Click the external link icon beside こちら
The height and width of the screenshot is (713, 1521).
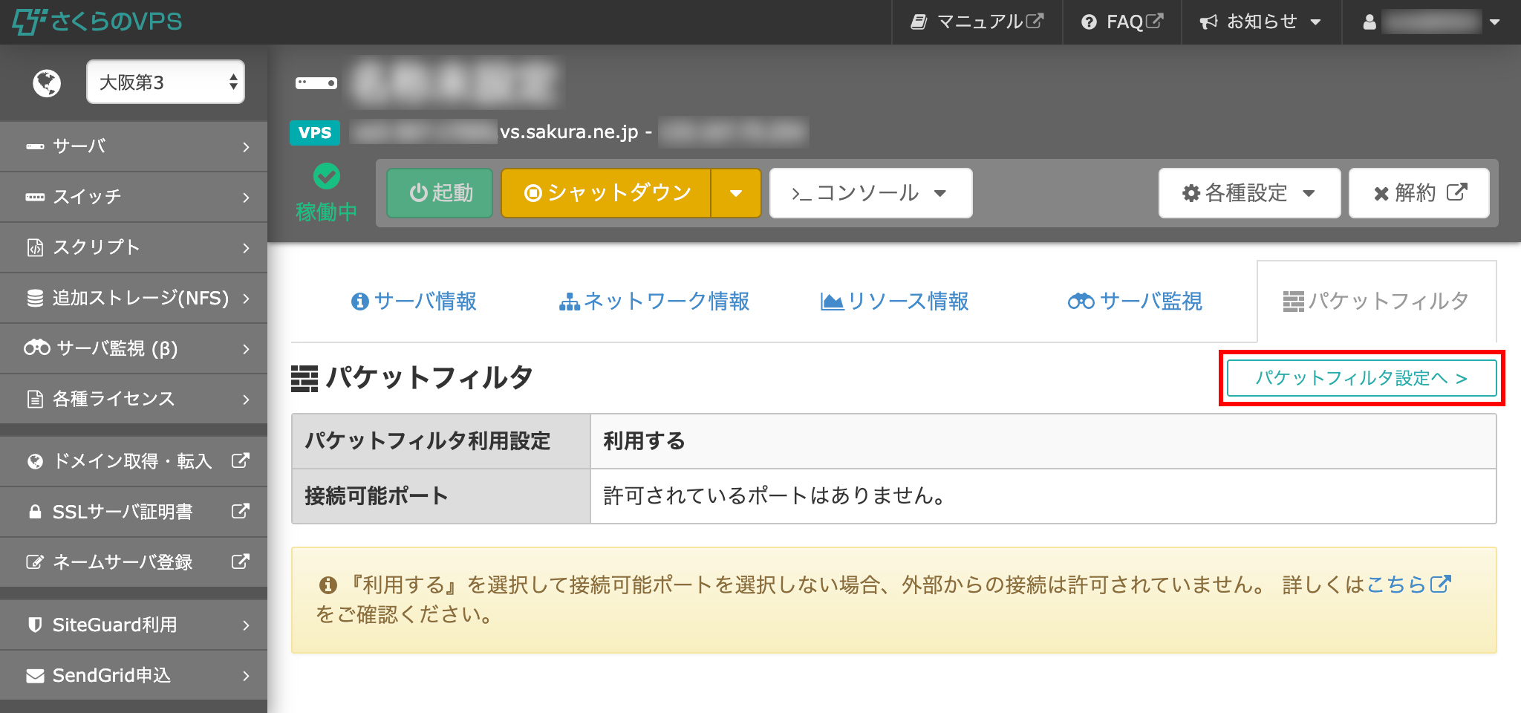(x=1440, y=585)
